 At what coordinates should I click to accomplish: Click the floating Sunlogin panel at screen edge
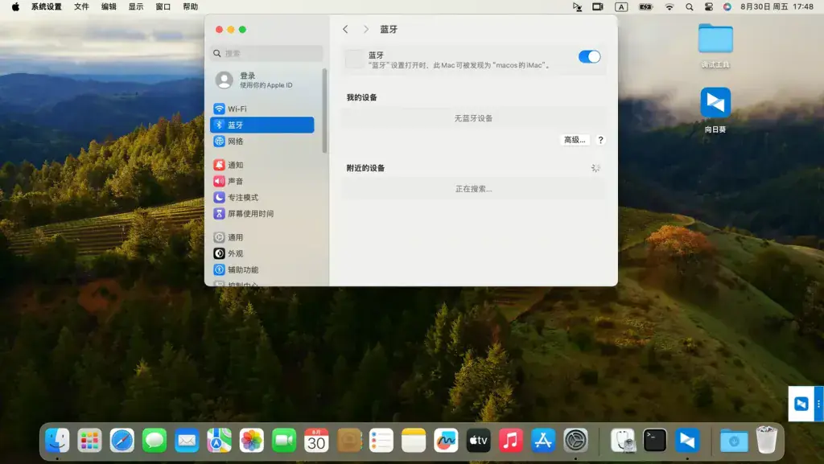(x=805, y=404)
